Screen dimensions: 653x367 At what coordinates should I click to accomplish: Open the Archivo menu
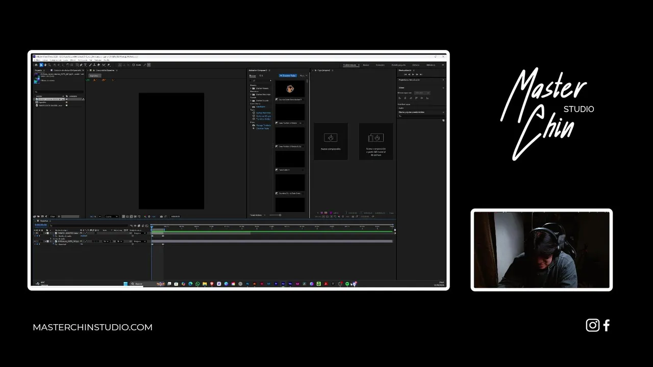pyautogui.click(x=37, y=60)
